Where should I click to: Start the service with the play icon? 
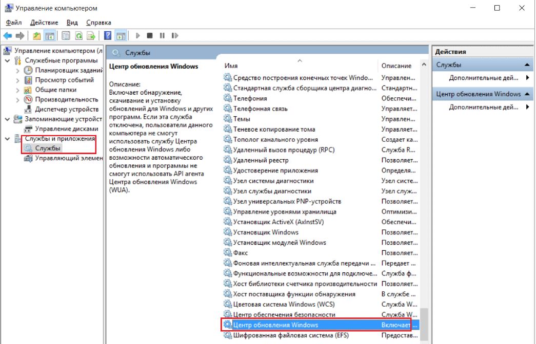coord(138,35)
